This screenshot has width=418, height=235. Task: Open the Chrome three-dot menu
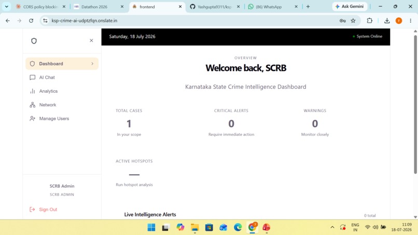[x=411, y=21]
